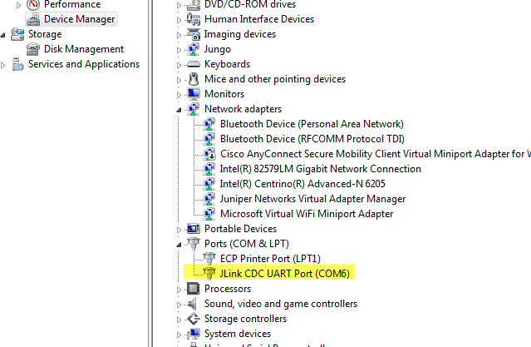Expand Sound, video and game controllers
531x347 pixels.
[179, 304]
